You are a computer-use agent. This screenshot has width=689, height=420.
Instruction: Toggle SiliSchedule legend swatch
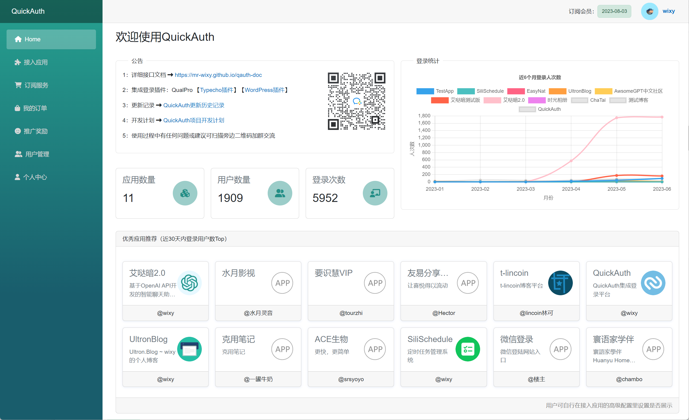point(466,91)
